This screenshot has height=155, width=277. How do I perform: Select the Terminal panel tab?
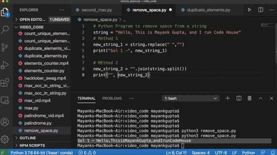point(87,99)
